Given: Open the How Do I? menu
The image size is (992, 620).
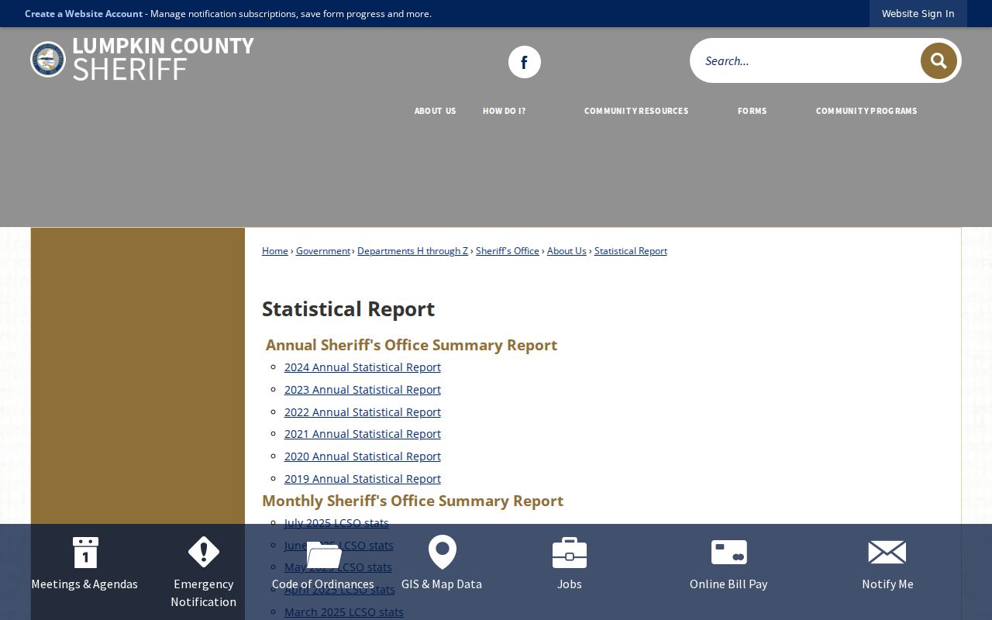Looking at the screenshot, I should coord(504,111).
